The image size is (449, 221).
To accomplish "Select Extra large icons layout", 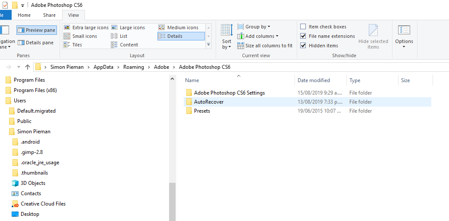I will [x=86, y=28].
